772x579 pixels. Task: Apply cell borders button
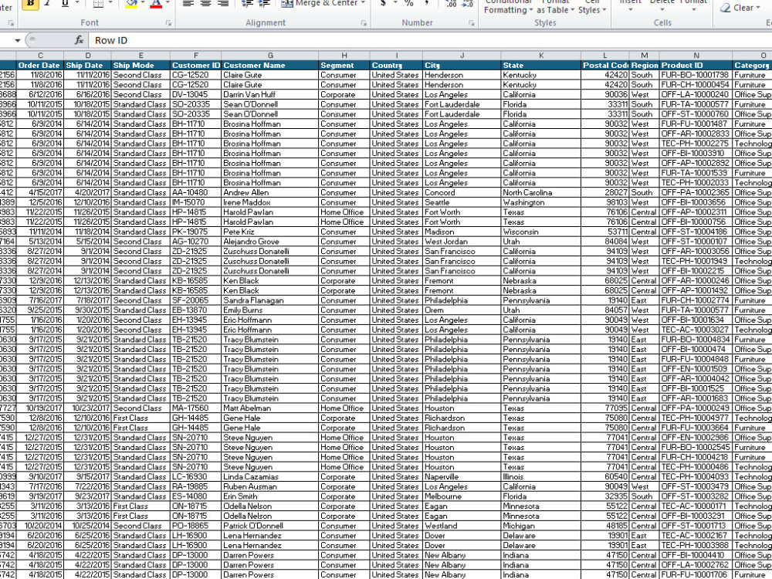(99, 3)
